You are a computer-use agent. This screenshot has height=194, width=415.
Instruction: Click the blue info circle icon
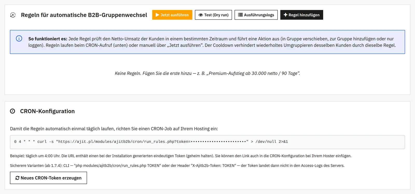point(19,38)
